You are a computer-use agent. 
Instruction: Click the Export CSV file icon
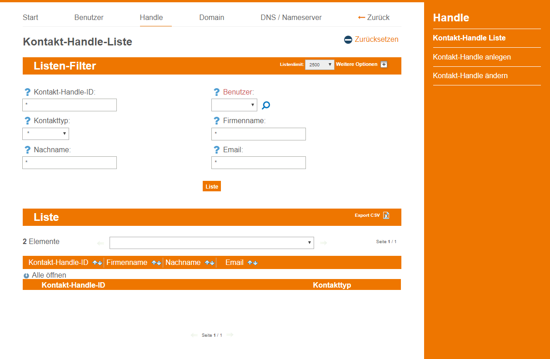pos(386,215)
